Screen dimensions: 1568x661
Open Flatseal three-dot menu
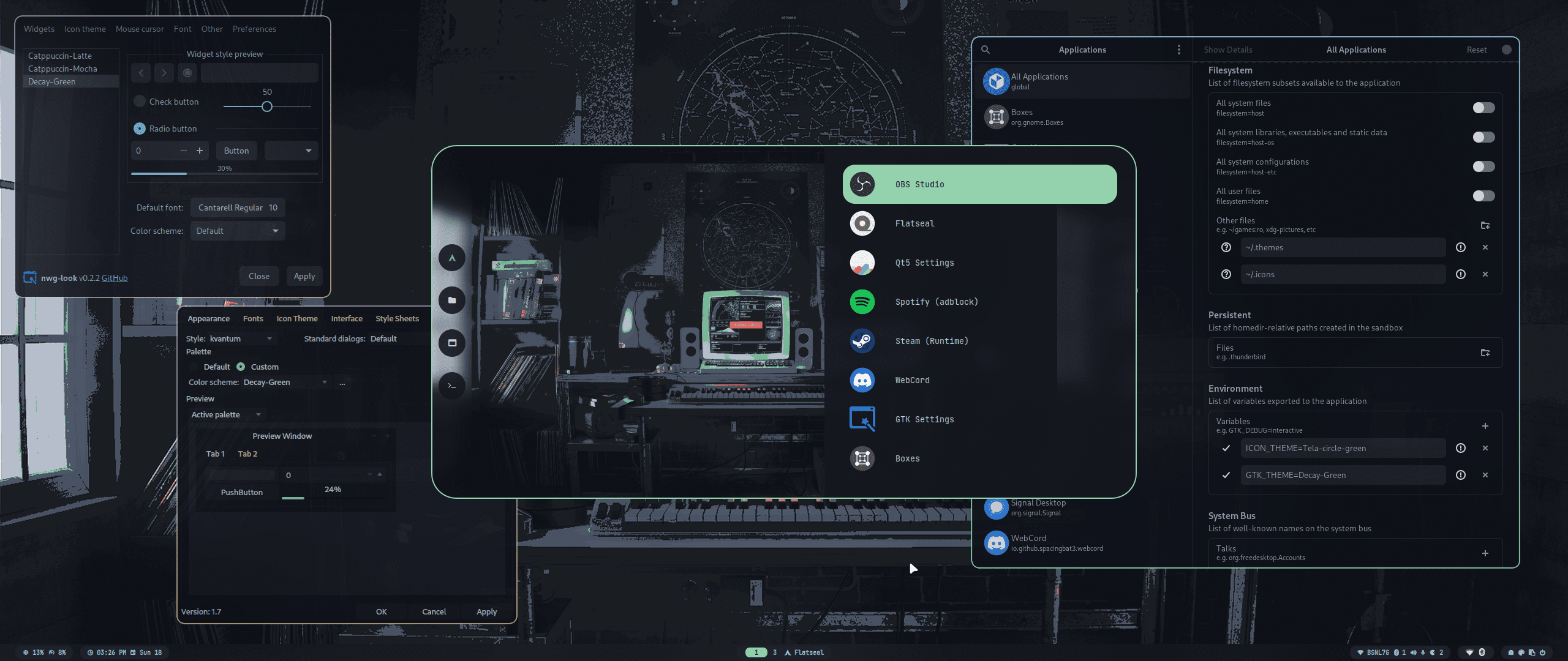1178,50
